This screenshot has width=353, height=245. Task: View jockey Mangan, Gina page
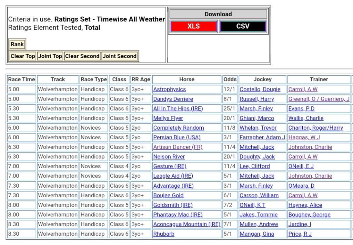(x=257, y=234)
